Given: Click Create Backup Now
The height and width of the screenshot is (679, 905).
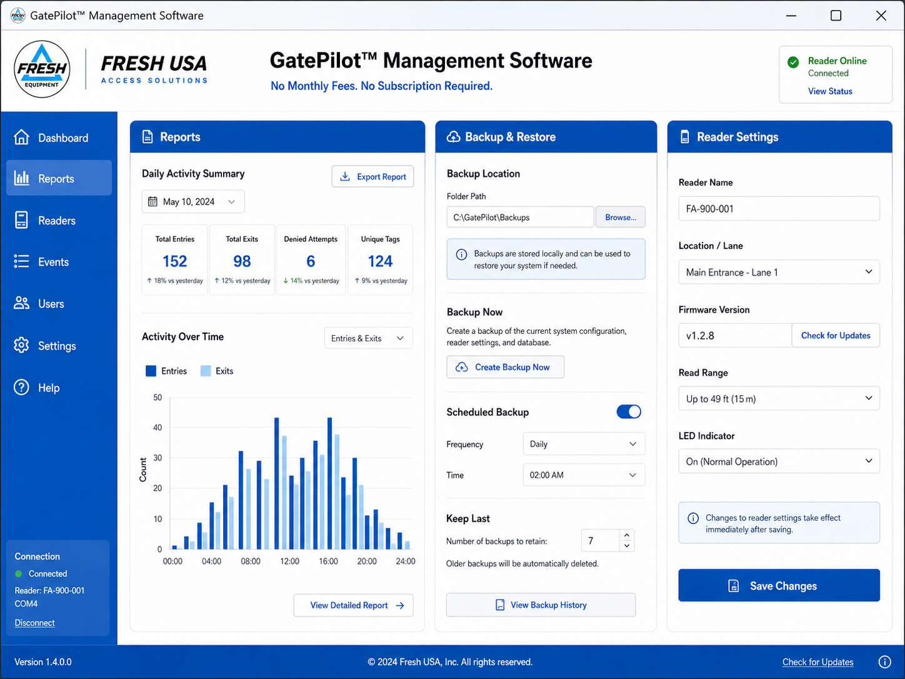Looking at the screenshot, I should click(x=505, y=367).
